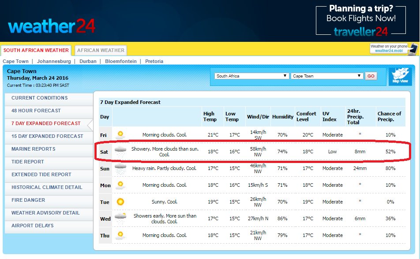Click the Humidity column header
420x259 pixels.
(283, 117)
